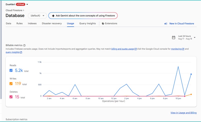This screenshot has height=122, width=201.
Task: Click the New in Cloud Firestore link
Action: pos(182,24)
